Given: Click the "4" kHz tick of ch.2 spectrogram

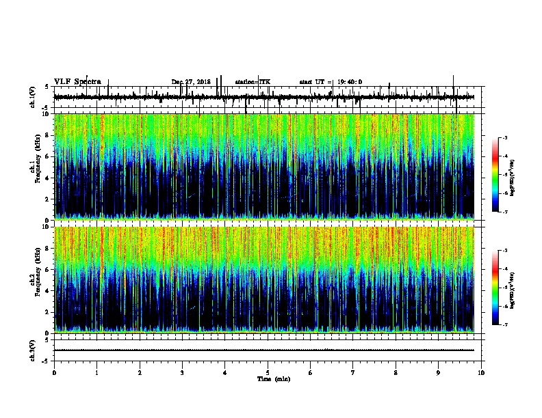Looking at the screenshot, I should pos(48,291).
